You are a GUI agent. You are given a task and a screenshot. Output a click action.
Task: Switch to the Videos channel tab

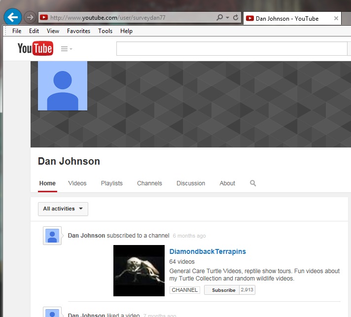(x=77, y=183)
